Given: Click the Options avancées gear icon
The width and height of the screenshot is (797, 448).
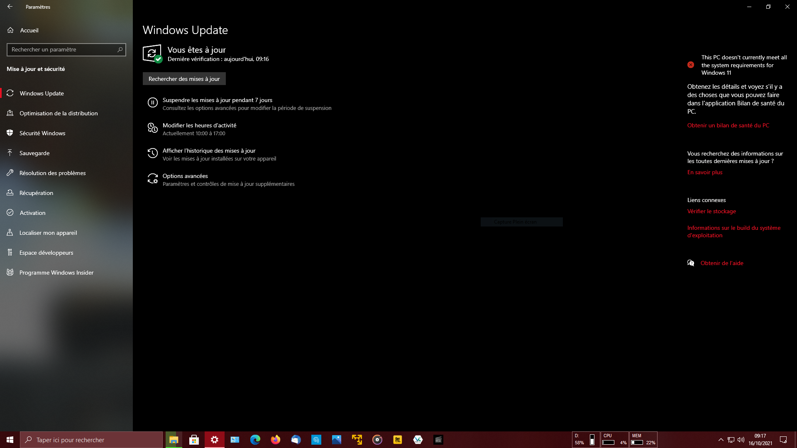Looking at the screenshot, I should [152, 179].
